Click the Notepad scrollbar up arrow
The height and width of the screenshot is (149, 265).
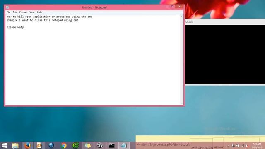[x=181, y=17]
